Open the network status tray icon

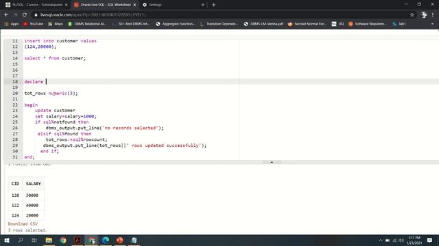pos(394,241)
